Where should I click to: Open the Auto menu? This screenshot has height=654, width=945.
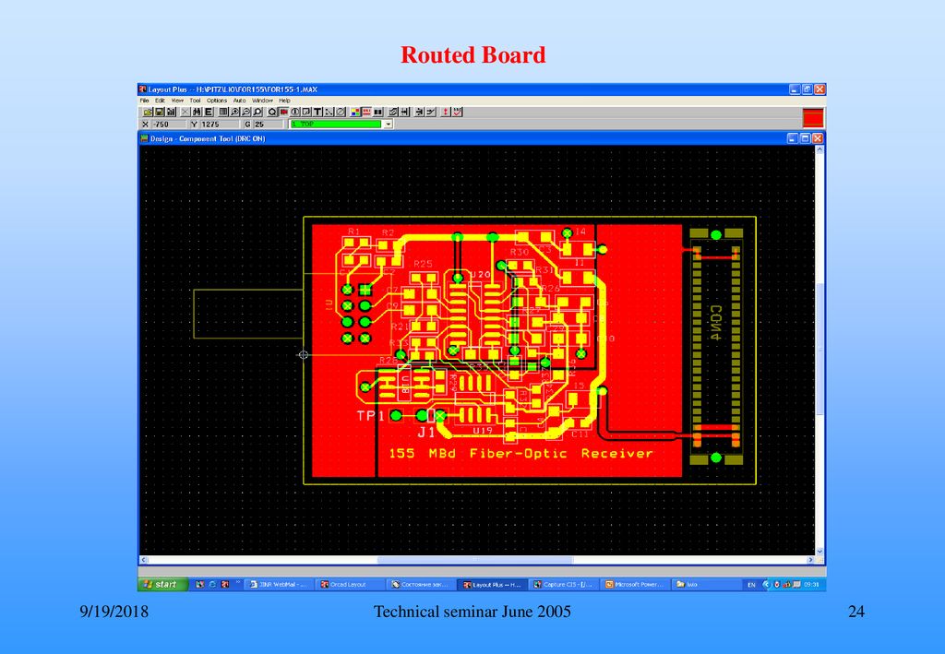coord(239,101)
